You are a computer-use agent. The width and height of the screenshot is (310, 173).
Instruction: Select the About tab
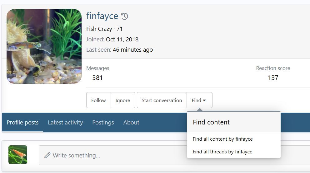click(x=131, y=122)
